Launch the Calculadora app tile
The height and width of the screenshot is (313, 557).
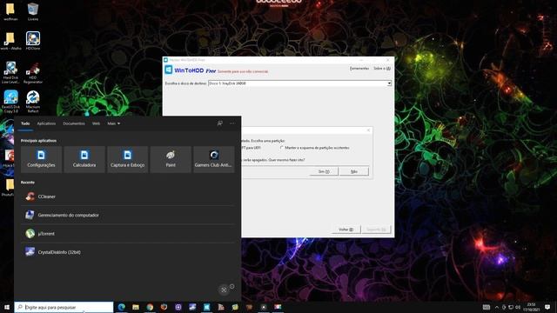[84, 159]
